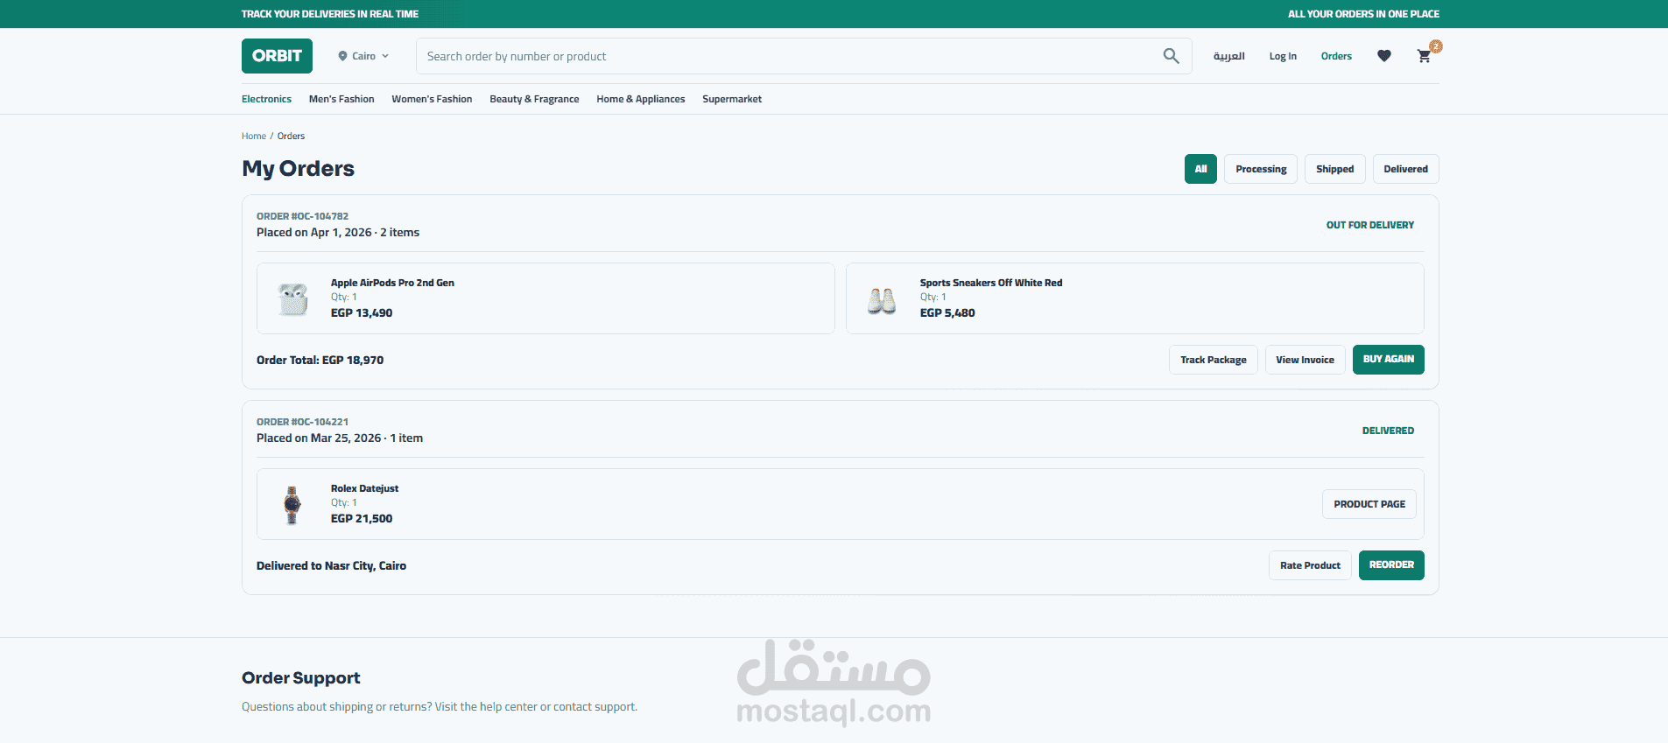Screen dimensions: 1668x743
Task: Open the Cairo location dropdown
Action: point(363,56)
